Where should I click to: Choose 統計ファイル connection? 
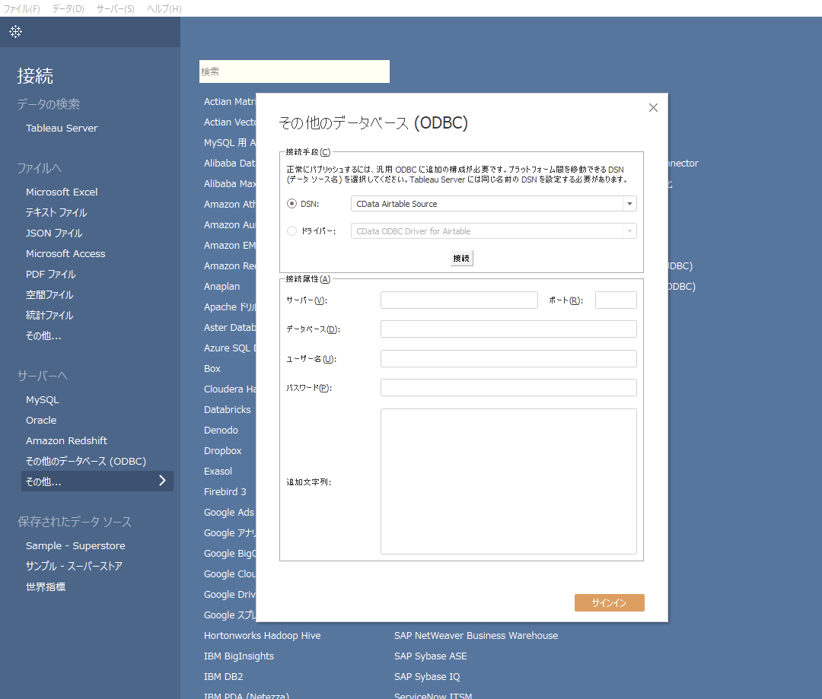(49, 316)
